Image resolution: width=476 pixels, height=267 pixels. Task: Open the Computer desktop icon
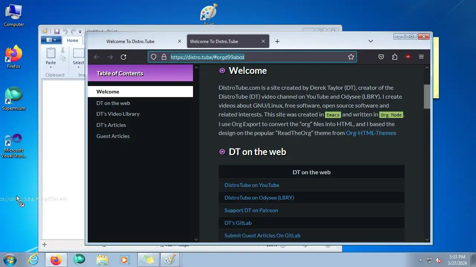(14, 15)
